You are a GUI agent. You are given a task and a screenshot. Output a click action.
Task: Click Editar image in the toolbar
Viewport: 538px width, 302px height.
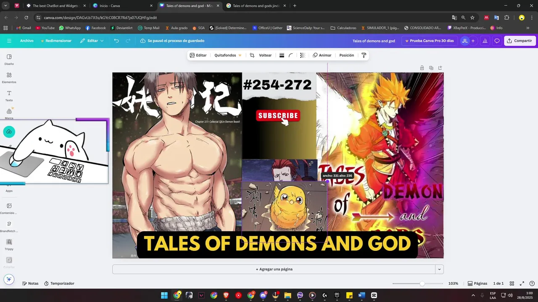click(198, 55)
